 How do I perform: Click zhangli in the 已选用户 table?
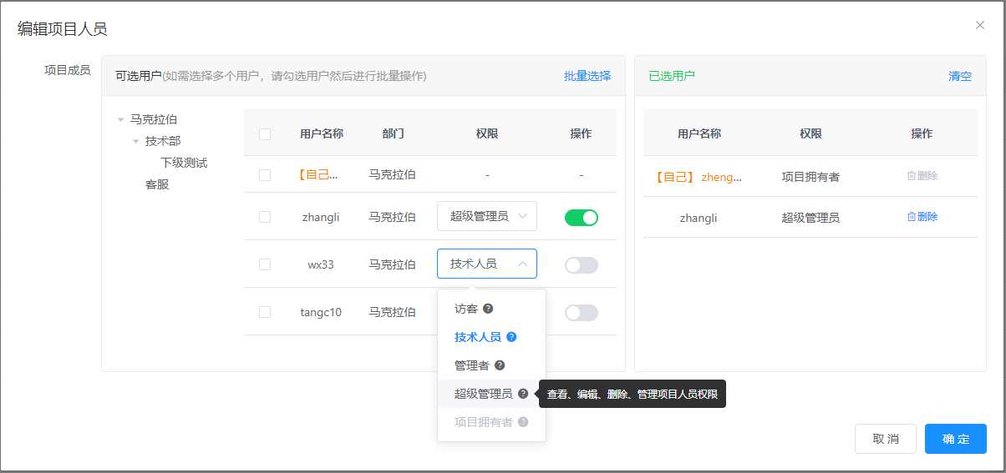[x=699, y=218]
